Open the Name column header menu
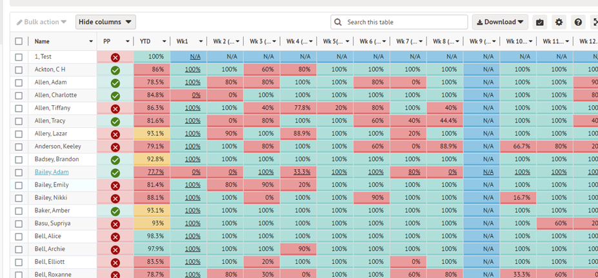The width and height of the screenshot is (598, 278). pyautogui.click(x=89, y=41)
